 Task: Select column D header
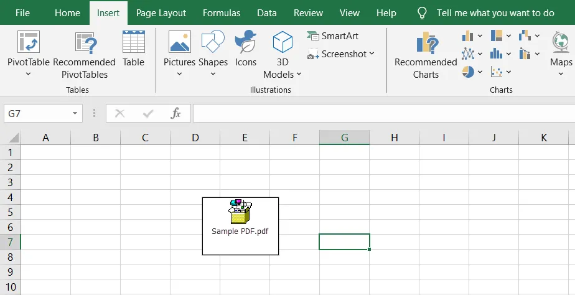point(195,138)
